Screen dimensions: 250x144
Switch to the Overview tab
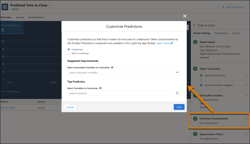pos(6,17)
